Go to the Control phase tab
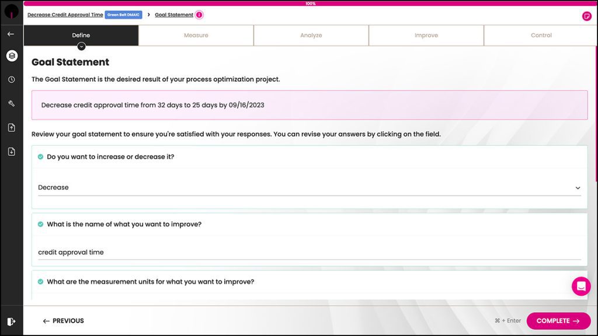 (x=541, y=36)
